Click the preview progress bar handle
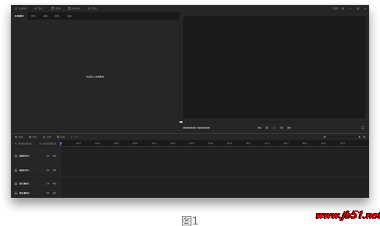The image size is (380, 226). tap(181, 122)
